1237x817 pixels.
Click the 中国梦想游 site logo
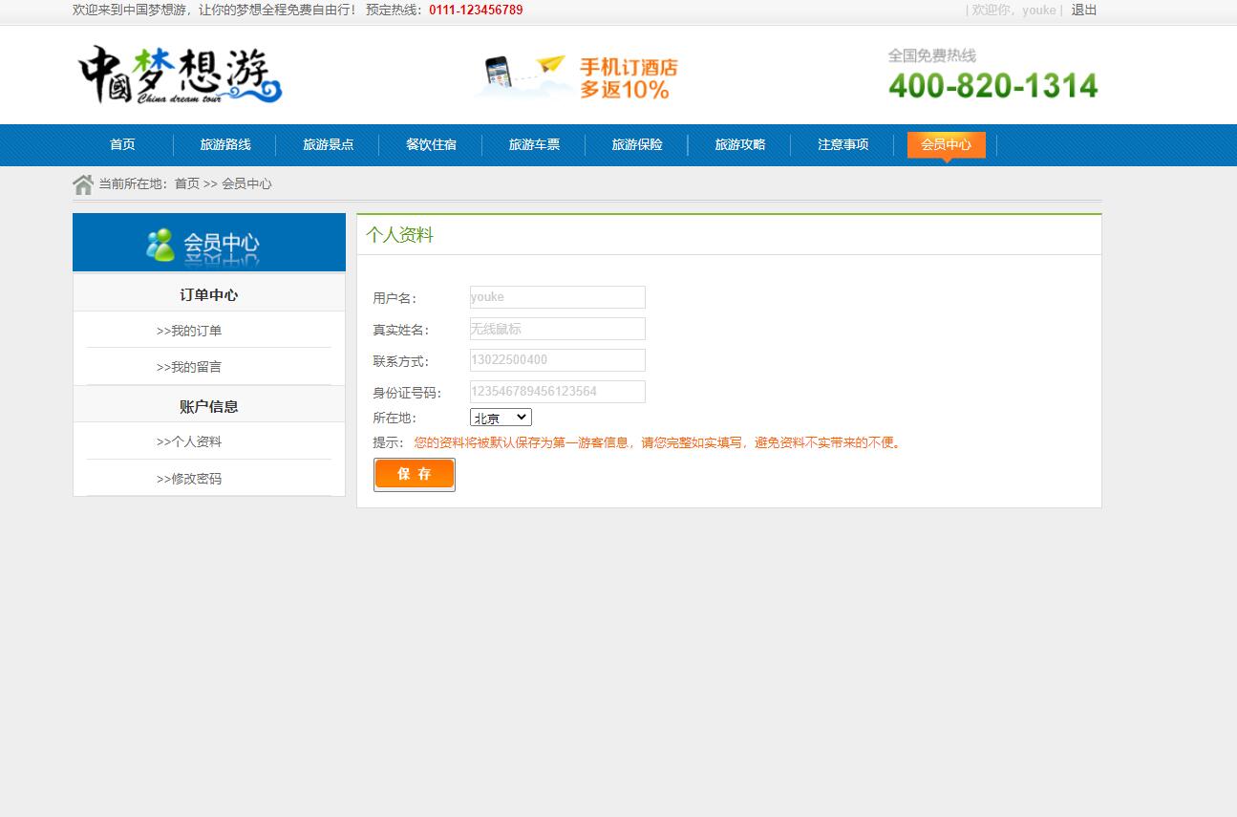[x=180, y=75]
